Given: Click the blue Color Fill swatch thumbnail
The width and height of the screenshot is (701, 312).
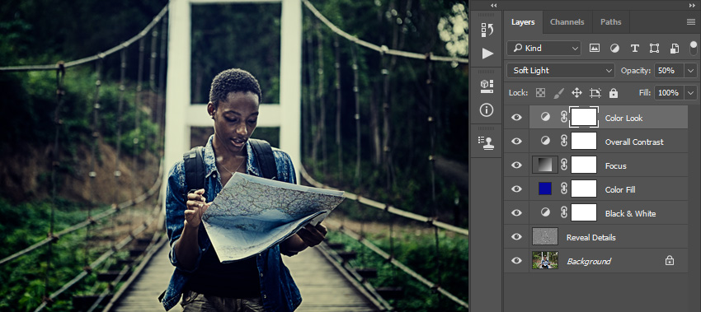Looking at the screenshot, I should (545, 189).
